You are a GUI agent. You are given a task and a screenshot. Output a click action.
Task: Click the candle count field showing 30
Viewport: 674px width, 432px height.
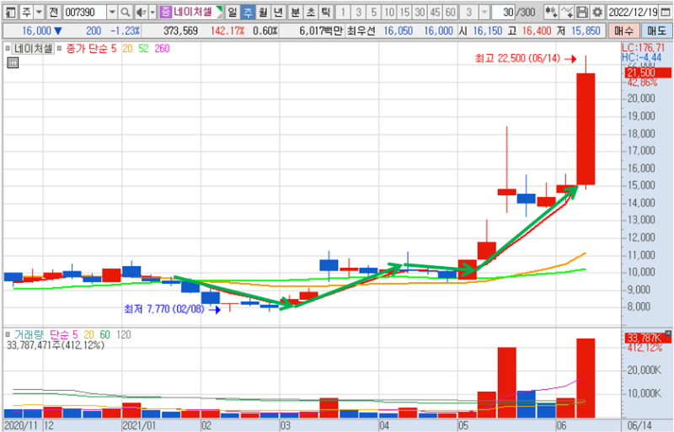coord(503,12)
